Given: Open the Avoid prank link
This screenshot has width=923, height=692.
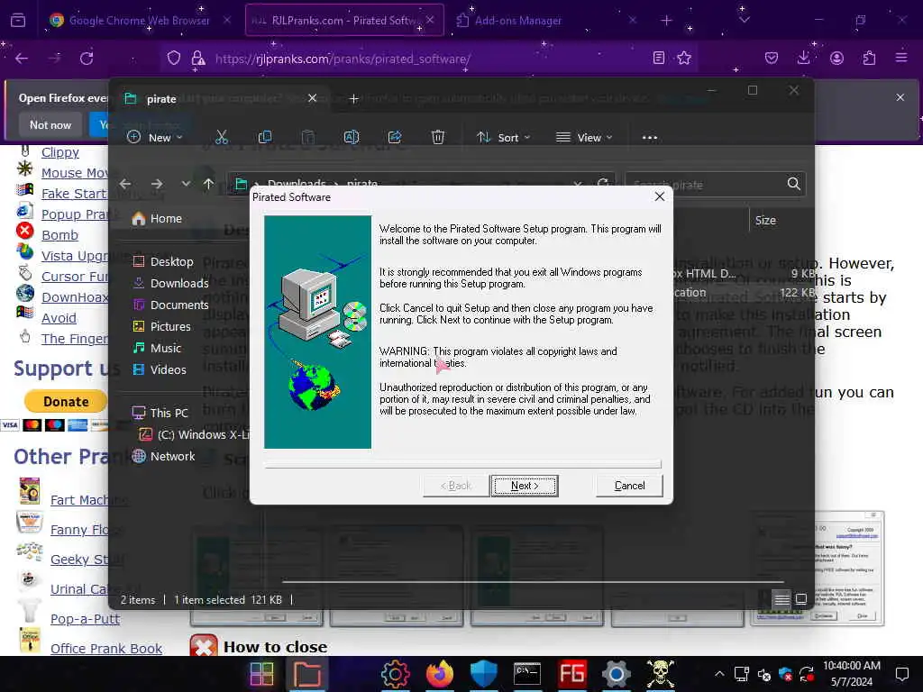Looking at the screenshot, I should coord(59,318).
